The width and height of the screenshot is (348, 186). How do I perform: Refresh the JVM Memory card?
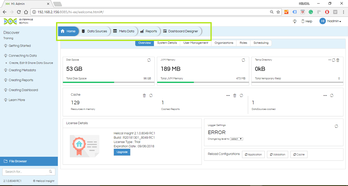(x=243, y=60)
